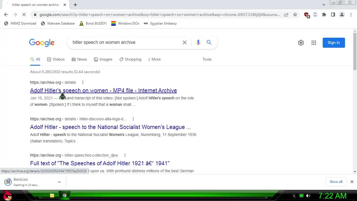Open options for hitler-speeches-collection_djvu result
Image resolution: width=357 pixels, height=201 pixels.
(x=125, y=155)
